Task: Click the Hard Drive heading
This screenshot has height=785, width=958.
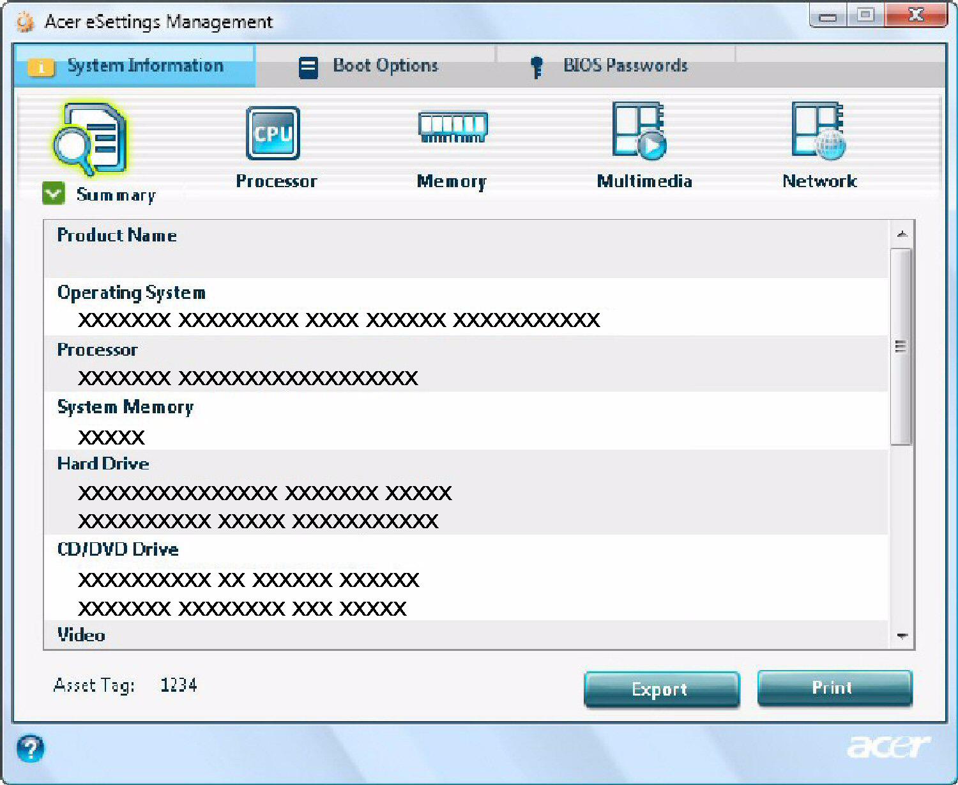Action: pos(103,464)
